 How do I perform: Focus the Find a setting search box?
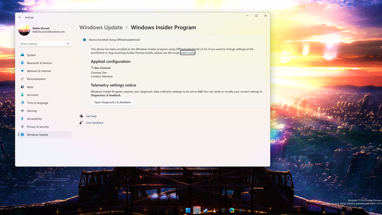pos(45,44)
